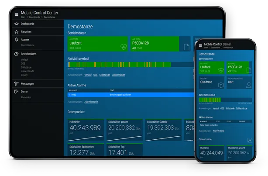This screenshot has height=176, width=268.
Task: Open Dashboards in the sidebar
Action: pos(27,24)
